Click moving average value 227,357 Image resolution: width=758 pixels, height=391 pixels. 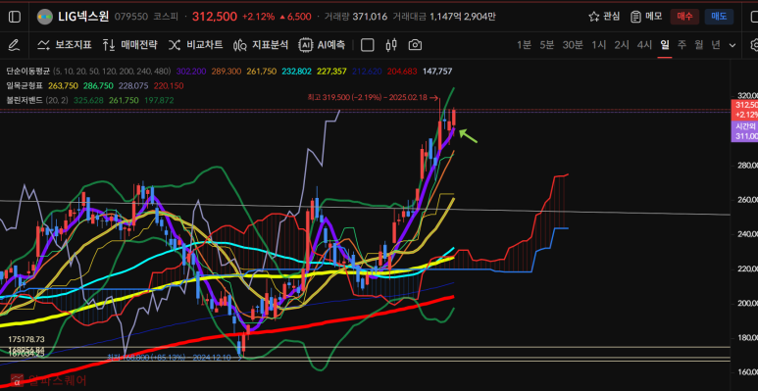(x=331, y=72)
